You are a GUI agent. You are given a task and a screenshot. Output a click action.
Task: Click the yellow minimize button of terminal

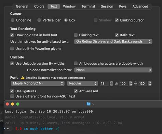click(x=13, y=104)
